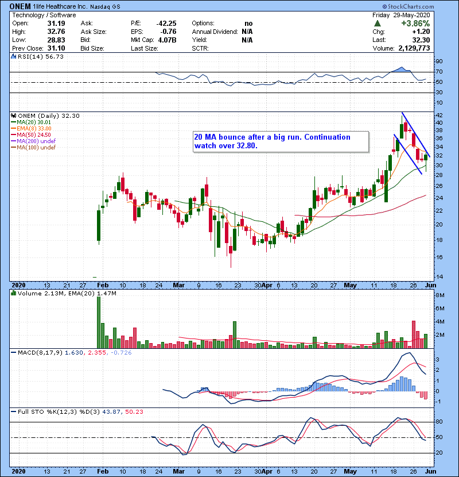459x477 pixels.
Task: Click the 'SCTR:' label
Action: (x=200, y=48)
